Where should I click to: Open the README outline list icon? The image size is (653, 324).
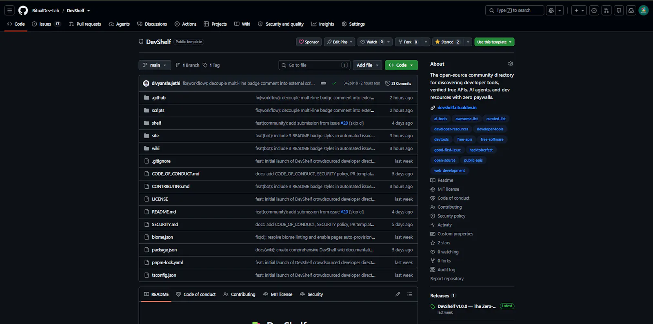(410, 294)
